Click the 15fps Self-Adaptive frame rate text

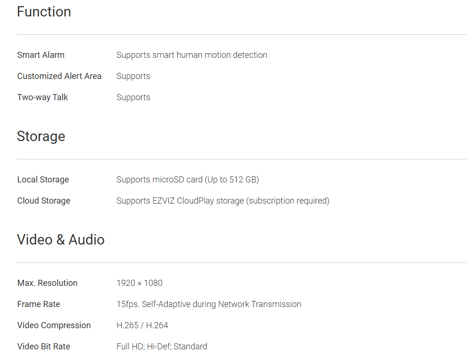(x=208, y=304)
